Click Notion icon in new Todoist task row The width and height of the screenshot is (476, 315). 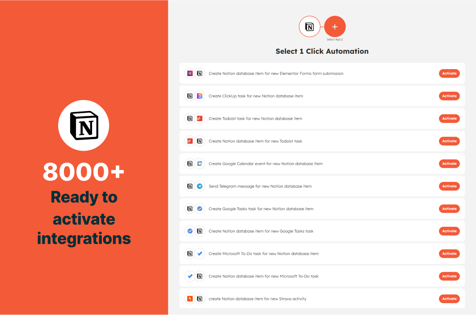(x=200, y=141)
